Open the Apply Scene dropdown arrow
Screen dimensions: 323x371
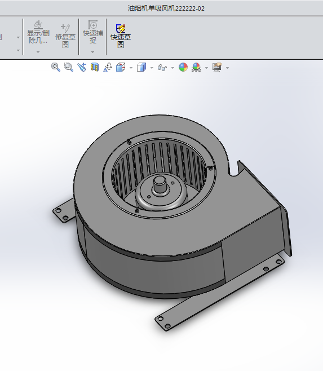[206, 68]
